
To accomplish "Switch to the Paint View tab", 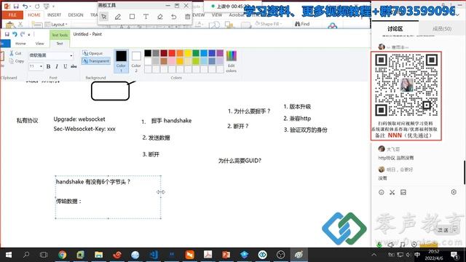I will point(39,44).
